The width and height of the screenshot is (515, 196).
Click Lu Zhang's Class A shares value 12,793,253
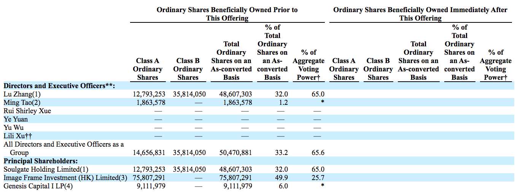pyautogui.click(x=149, y=94)
